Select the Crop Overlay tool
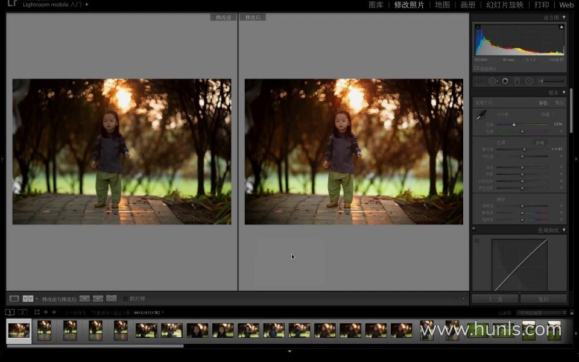The height and width of the screenshot is (362, 579). [x=479, y=81]
